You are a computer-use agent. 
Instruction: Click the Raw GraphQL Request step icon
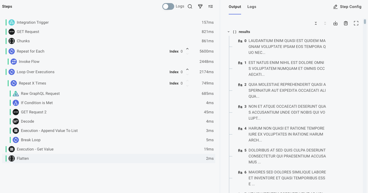point(16,94)
